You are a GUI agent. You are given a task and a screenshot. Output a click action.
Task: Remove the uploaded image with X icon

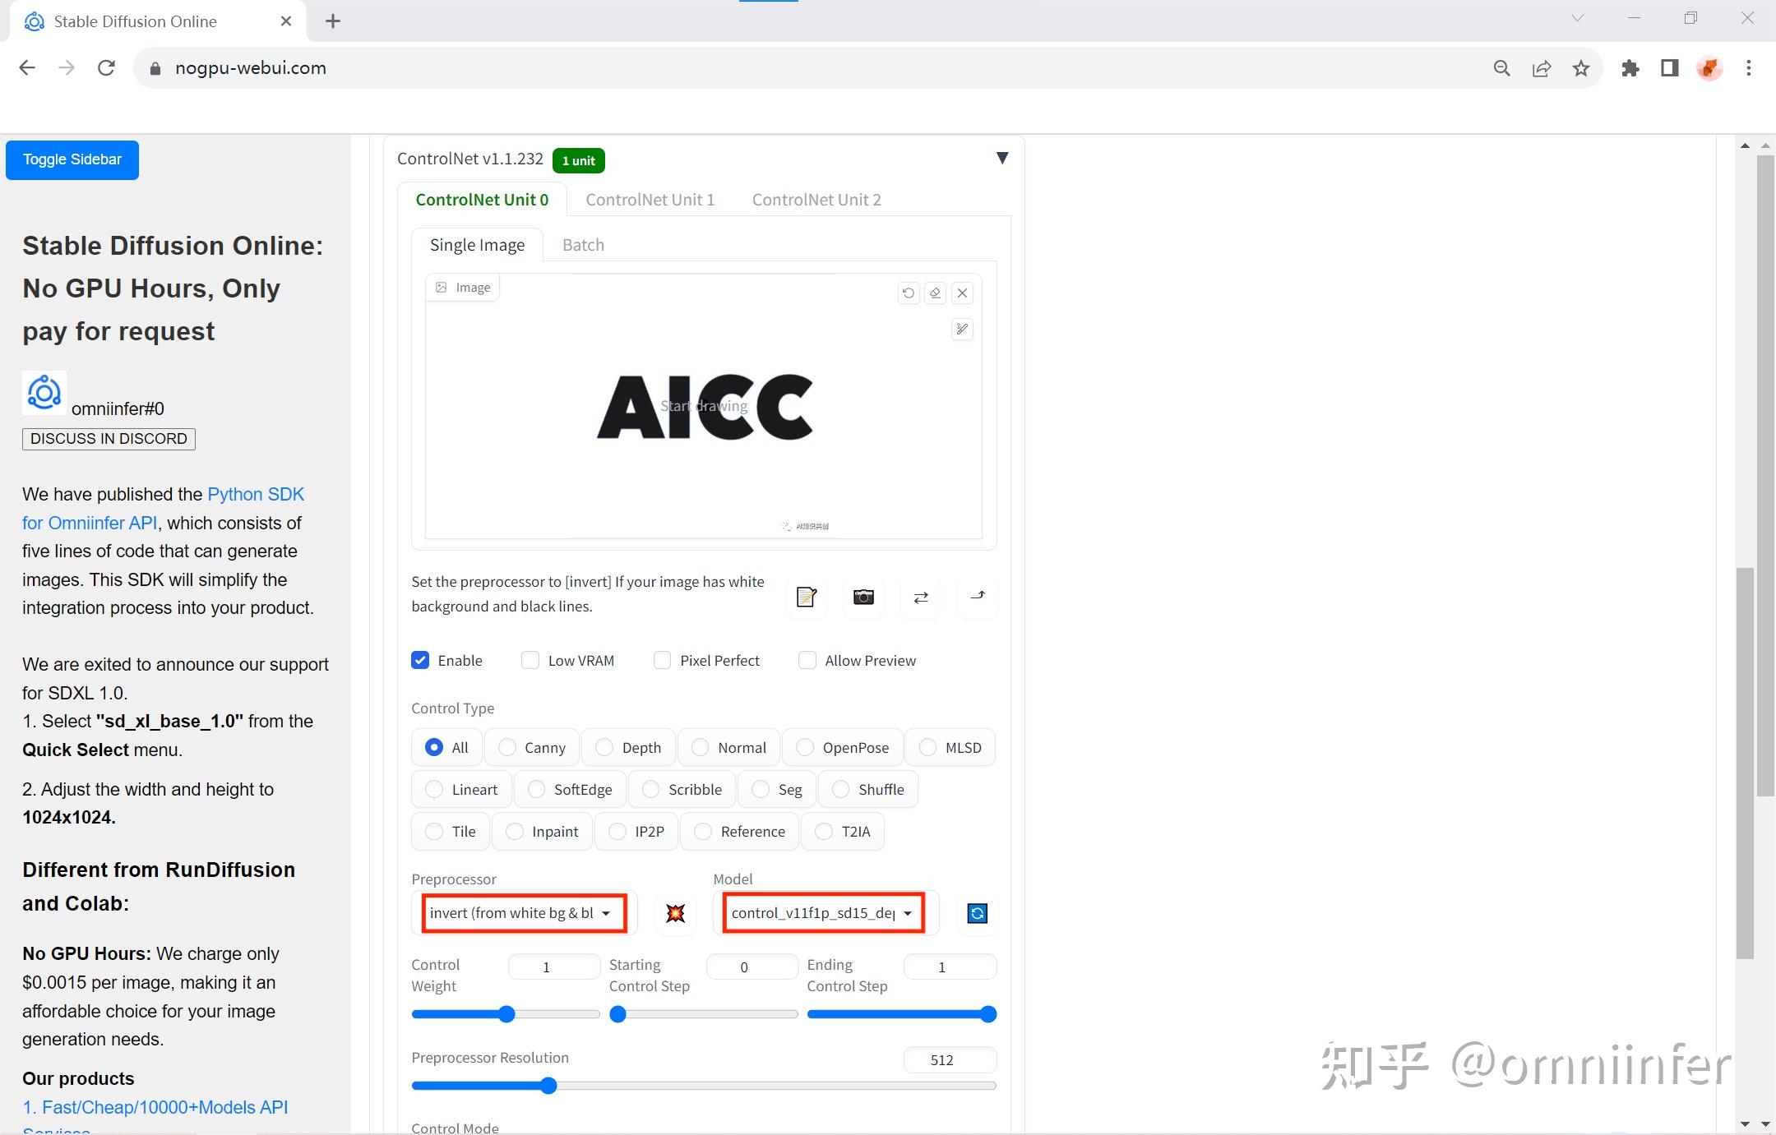click(x=962, y=293)
